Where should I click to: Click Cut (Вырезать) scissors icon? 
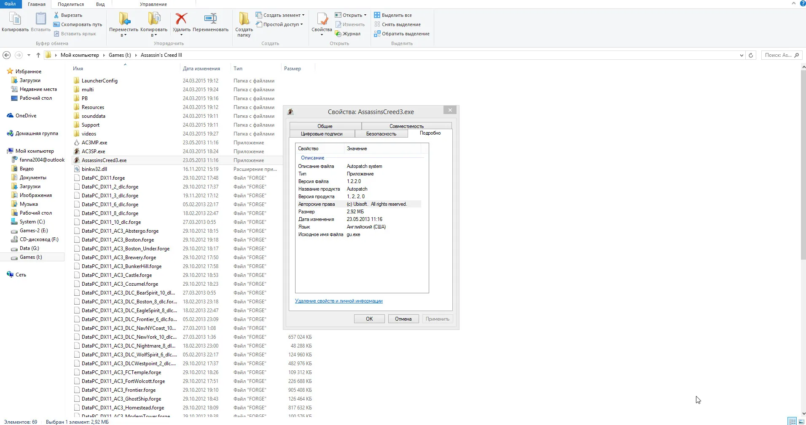tap(56, 15)
